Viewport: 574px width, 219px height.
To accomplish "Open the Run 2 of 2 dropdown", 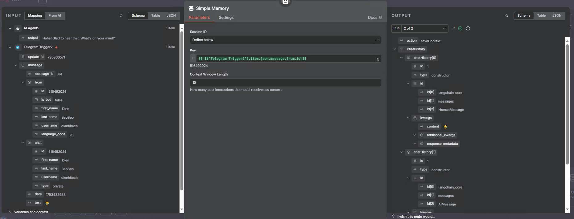I will (424, 28).
